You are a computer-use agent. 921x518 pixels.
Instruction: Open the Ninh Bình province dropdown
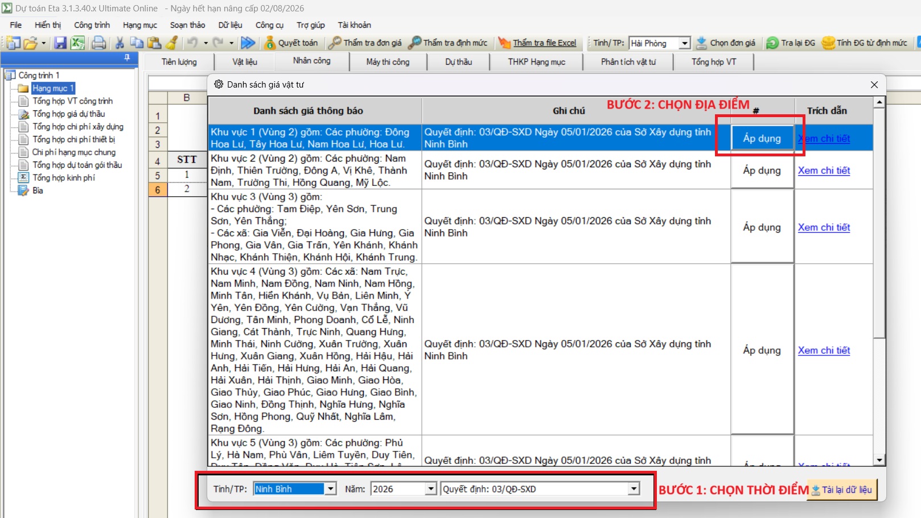330,489
